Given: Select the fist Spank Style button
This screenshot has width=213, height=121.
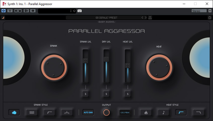Looking at the screenshot, I should coord(14,112).
